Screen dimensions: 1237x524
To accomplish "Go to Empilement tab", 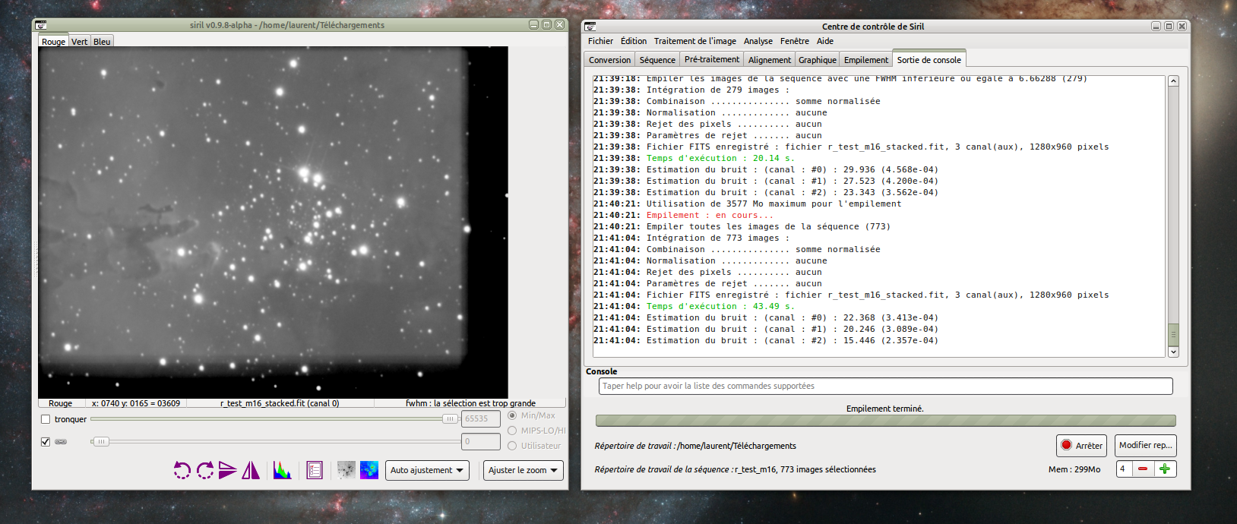I will click(866, 60).
